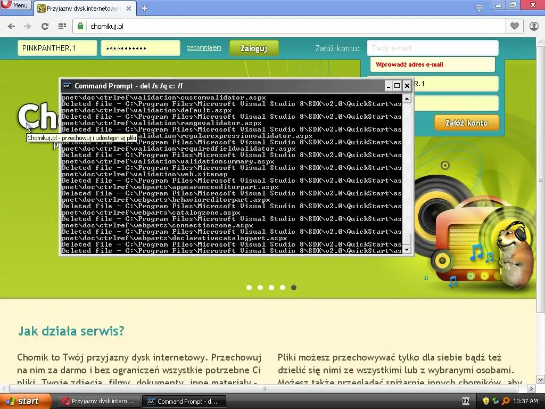Click the password field
The width and height of the screenshot is (545, 409).
point(141,48)
